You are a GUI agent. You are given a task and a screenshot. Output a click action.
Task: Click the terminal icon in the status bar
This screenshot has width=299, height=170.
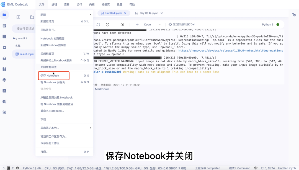8,168
